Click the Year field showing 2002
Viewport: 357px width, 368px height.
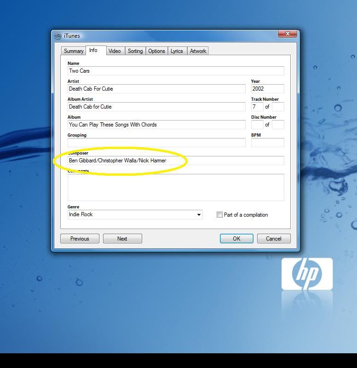coord(268,89)
